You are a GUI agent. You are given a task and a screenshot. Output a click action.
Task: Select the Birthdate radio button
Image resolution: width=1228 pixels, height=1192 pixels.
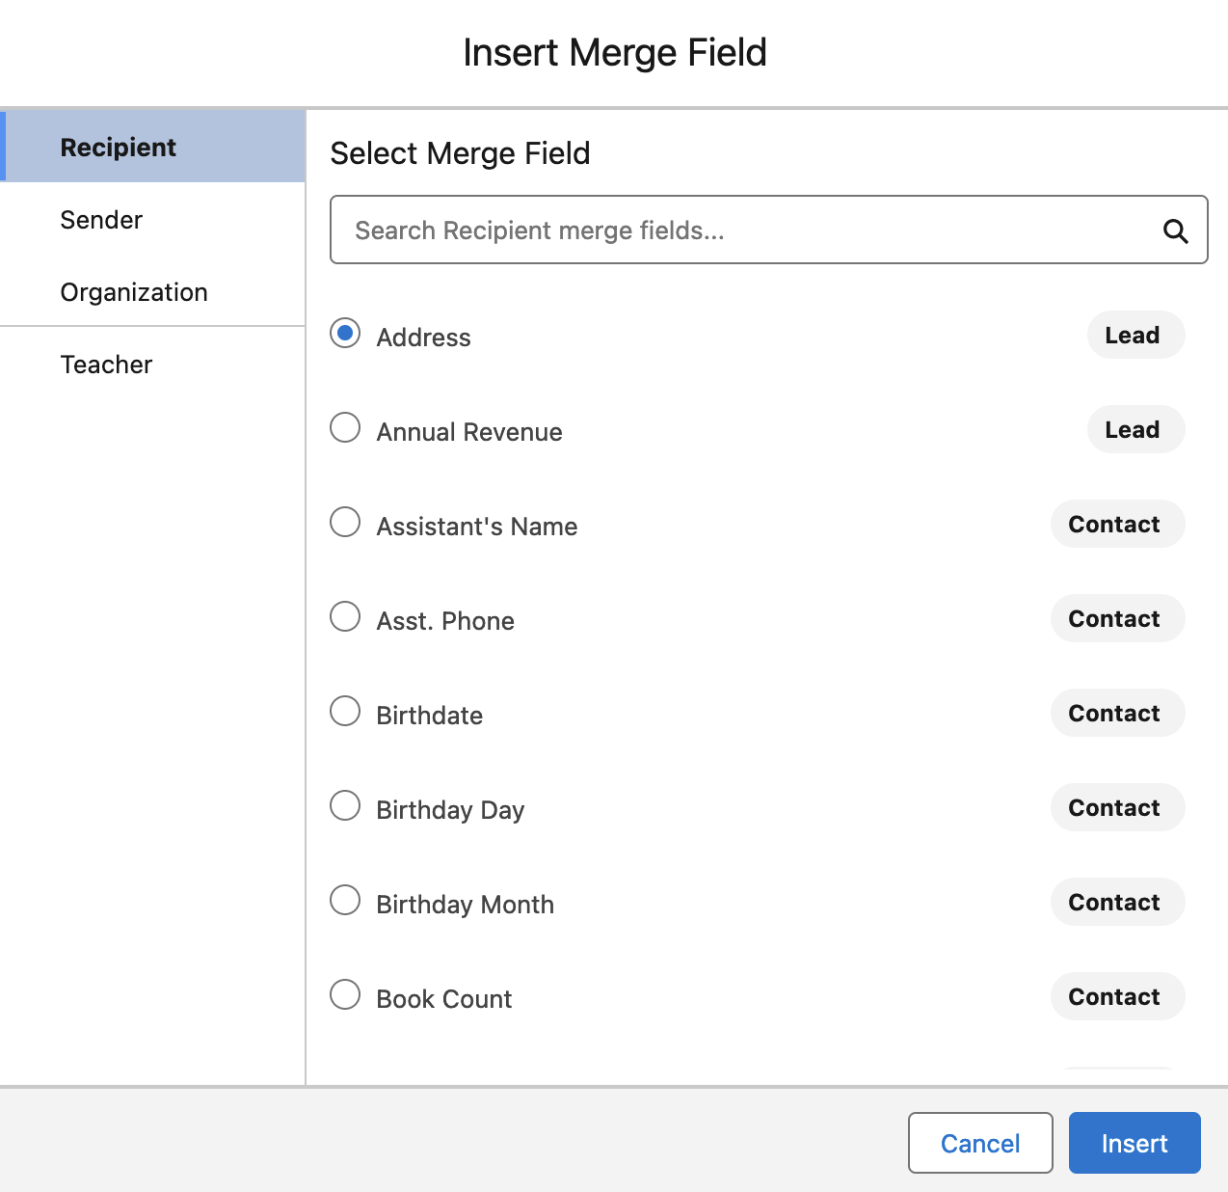coord(345,711)
